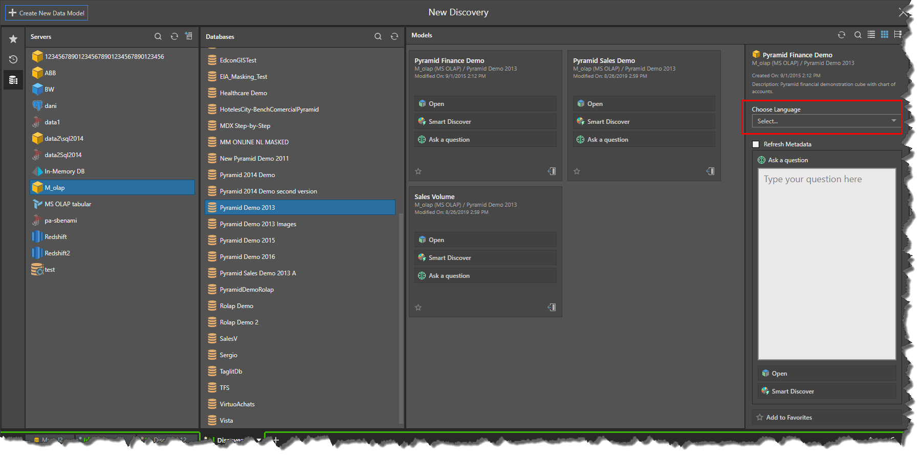Click Create New Data Model button

pyautogui.click(x=47, y=13)
